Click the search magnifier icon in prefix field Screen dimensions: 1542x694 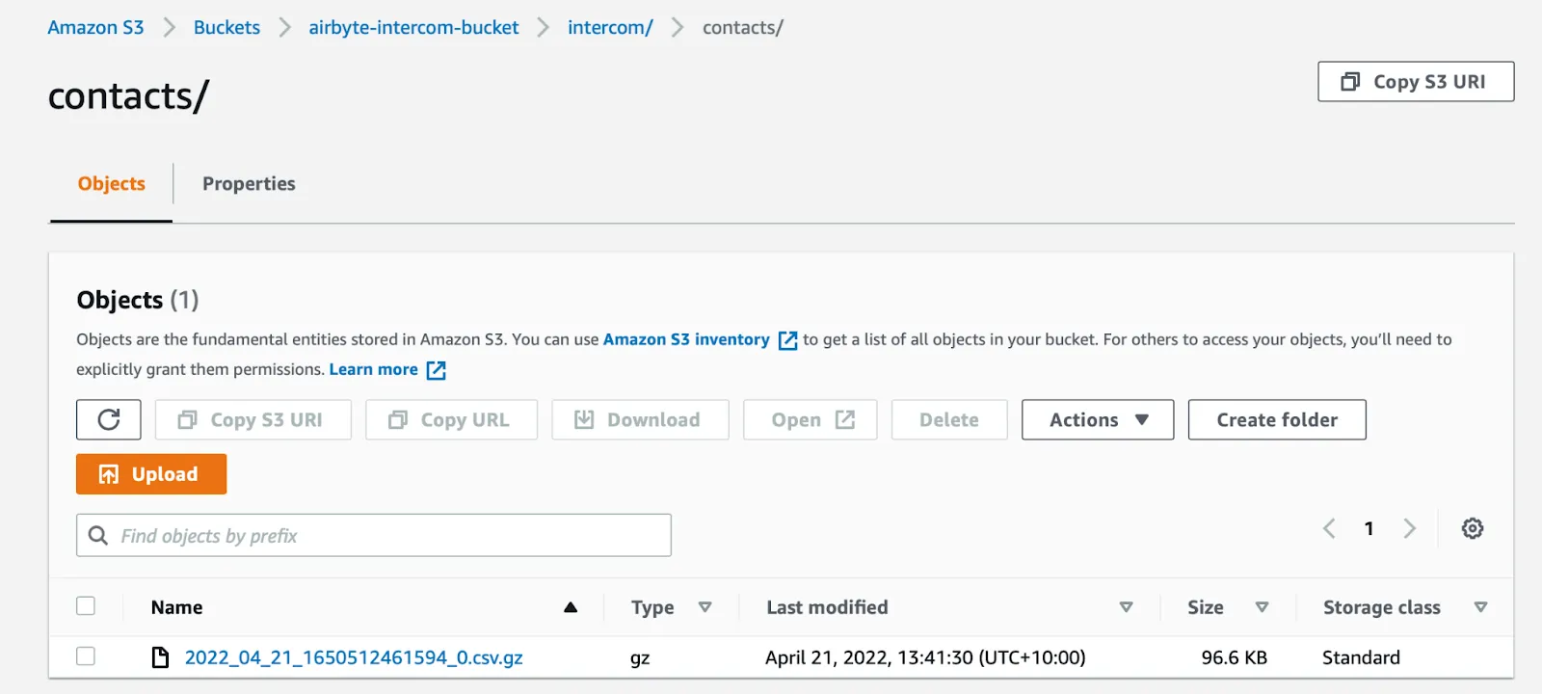click(x=98, y=535)
